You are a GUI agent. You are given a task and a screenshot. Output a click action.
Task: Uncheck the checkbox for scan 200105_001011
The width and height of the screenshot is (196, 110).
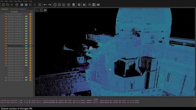pos(6,56)
